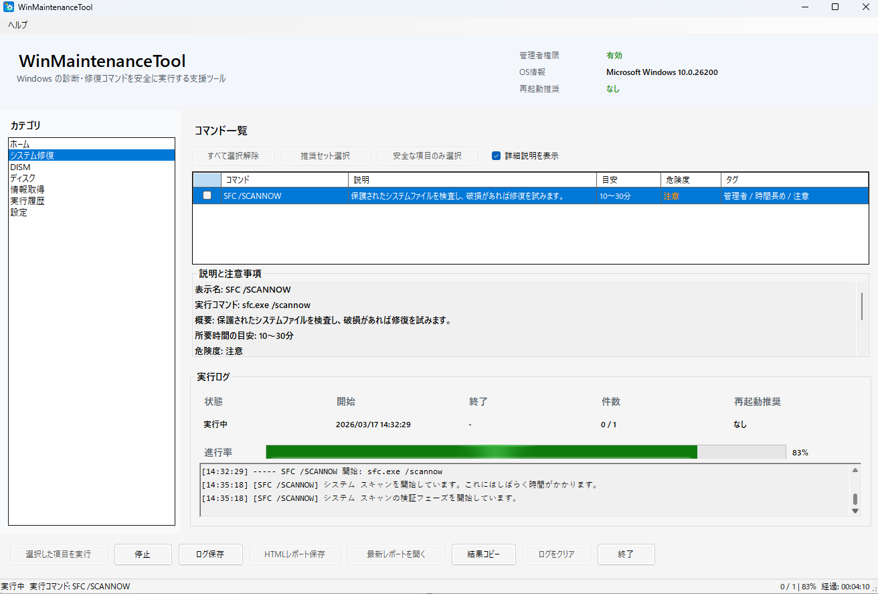This screenshot has height=594, width=878.
Task: Click the すべて選択解除 button
Action: 233,155
